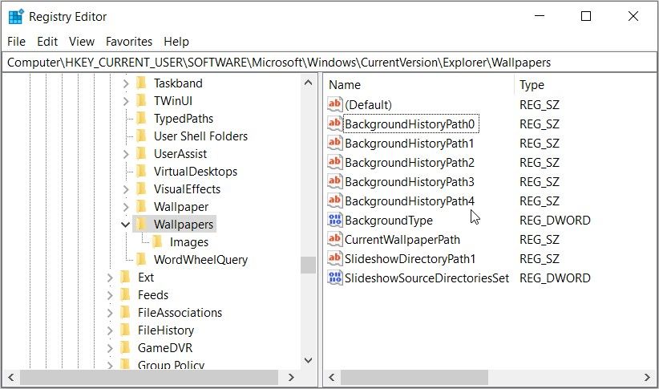This screenshot has height=389, width=659.
Task: Collapse the Wallpapers key
Action: [x=125, y=225]
